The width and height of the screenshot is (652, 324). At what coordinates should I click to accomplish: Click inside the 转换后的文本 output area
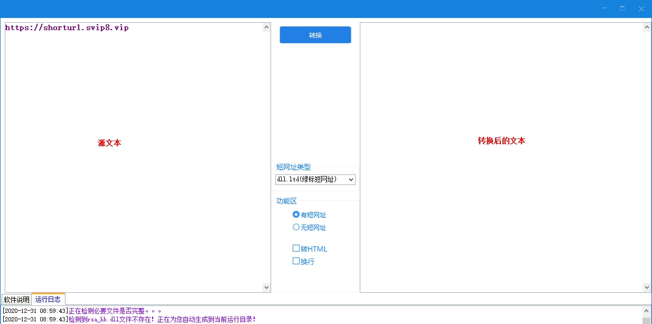tap(502, 159)
